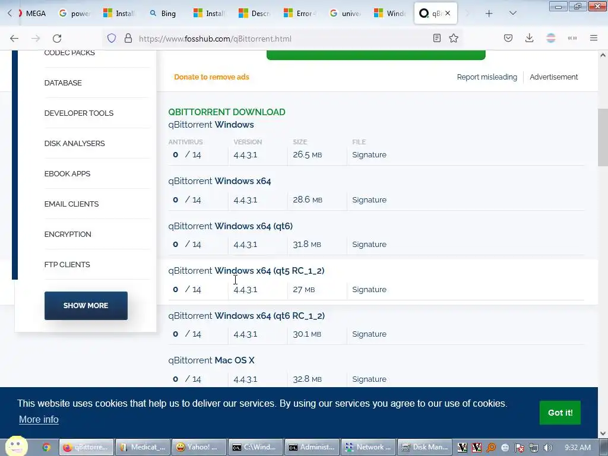Download qBittorrent Mac OS X link

[x=211, y=360]
